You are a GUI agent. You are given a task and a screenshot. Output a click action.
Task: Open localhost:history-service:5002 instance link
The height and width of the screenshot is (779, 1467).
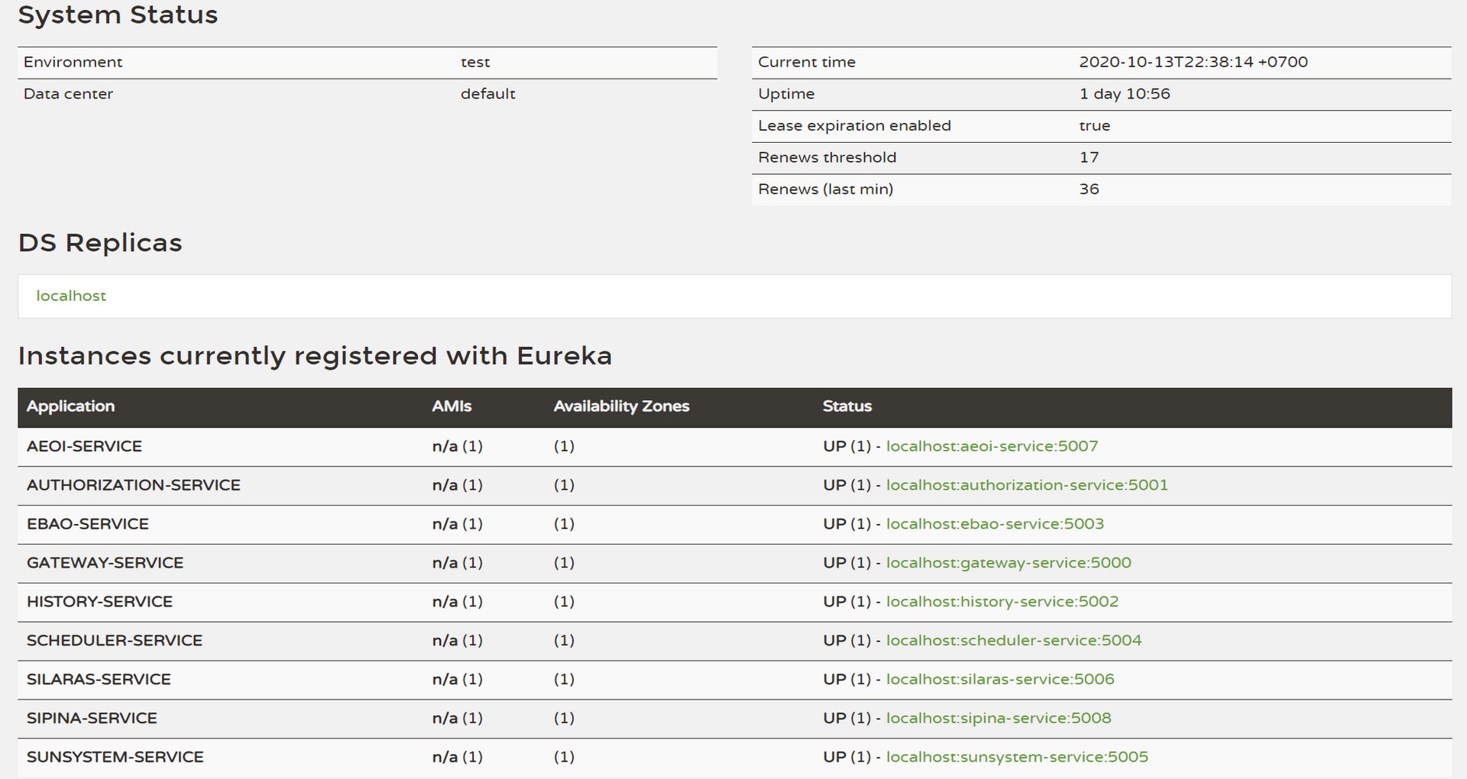pos(1002,602)
